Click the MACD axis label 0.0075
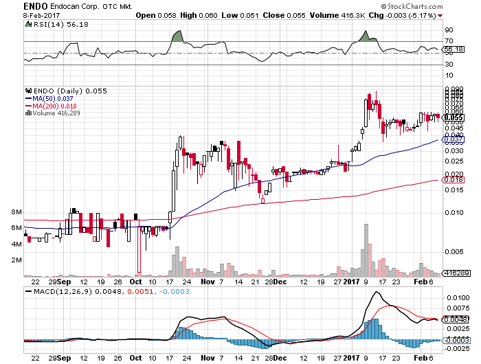This screenshot has width=481, height=364. [458, 308]
